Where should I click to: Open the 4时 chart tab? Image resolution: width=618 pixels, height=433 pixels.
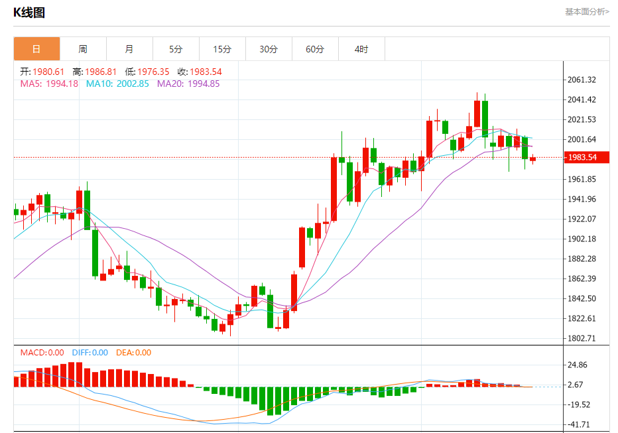click(361, 49)
